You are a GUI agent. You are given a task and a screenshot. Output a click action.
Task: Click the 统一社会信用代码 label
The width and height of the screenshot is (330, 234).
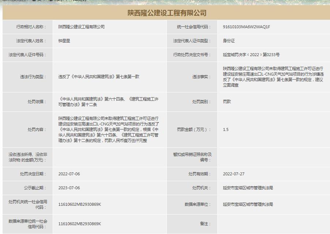(x=194, y=27)
